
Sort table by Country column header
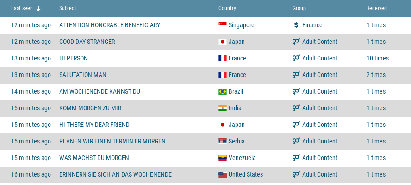click(x=227, y=8)
